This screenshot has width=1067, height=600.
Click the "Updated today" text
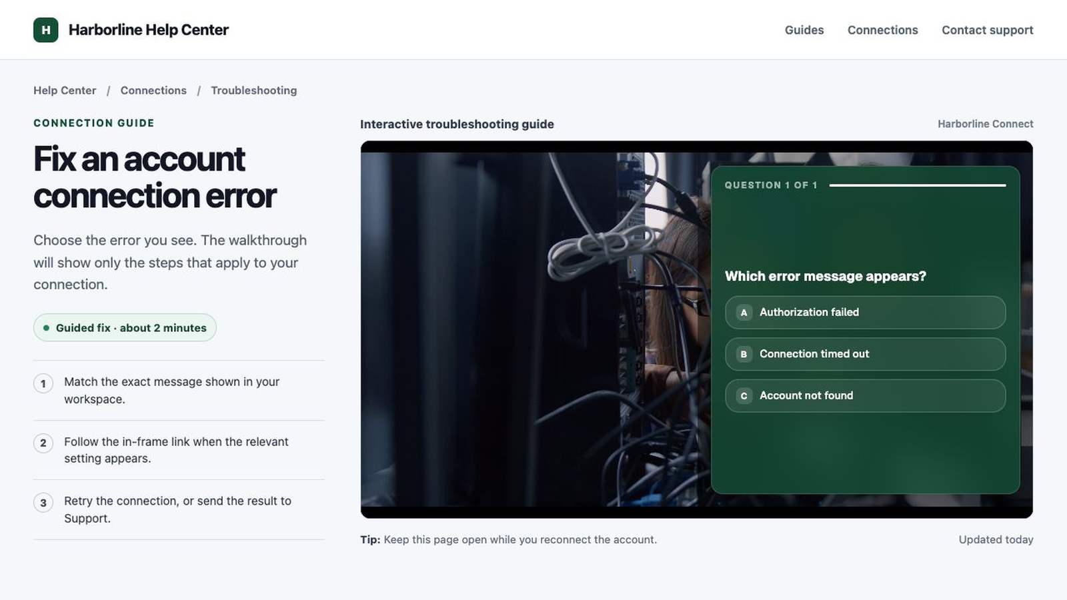tap(996, 540)
